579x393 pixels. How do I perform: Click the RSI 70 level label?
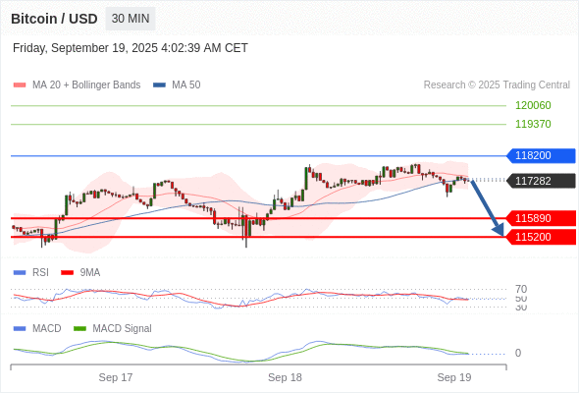(x=521, y=289)
